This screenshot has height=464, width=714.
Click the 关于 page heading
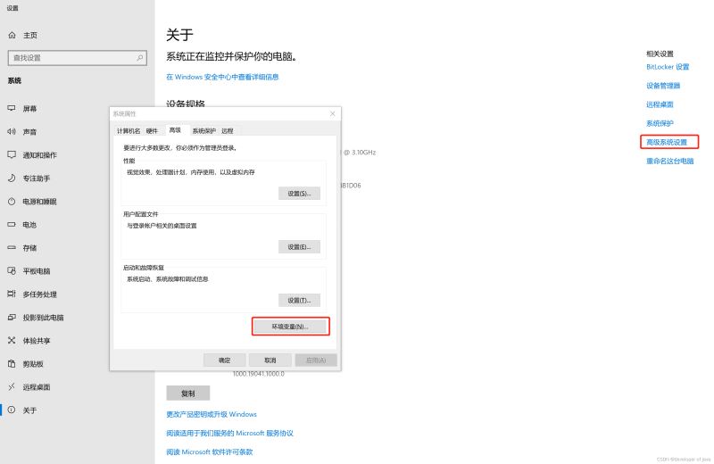point(179,35)
